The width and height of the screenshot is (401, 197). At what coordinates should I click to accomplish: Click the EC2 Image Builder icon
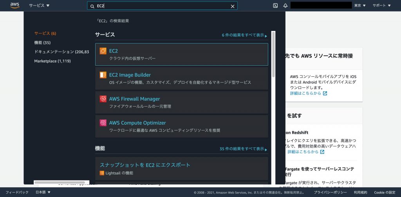point(103,75)
